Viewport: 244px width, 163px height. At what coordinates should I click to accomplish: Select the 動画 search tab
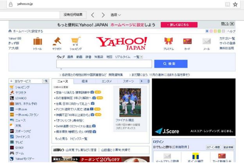pyautogui.click(x=79, y=57)
